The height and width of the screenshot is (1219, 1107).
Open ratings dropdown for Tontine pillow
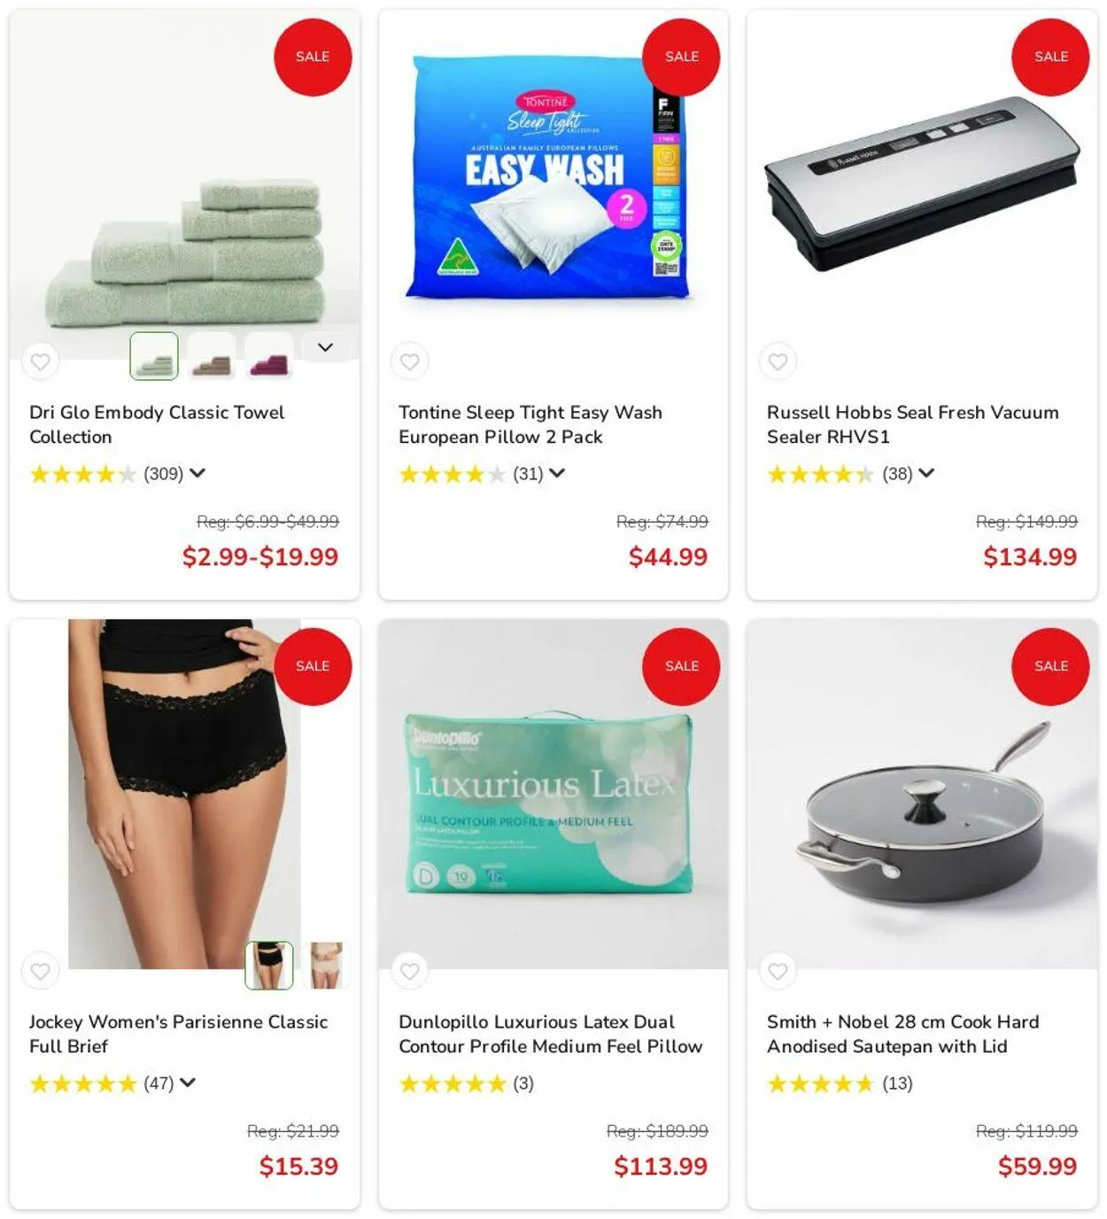pyautogui.click(x=557, y=473)
